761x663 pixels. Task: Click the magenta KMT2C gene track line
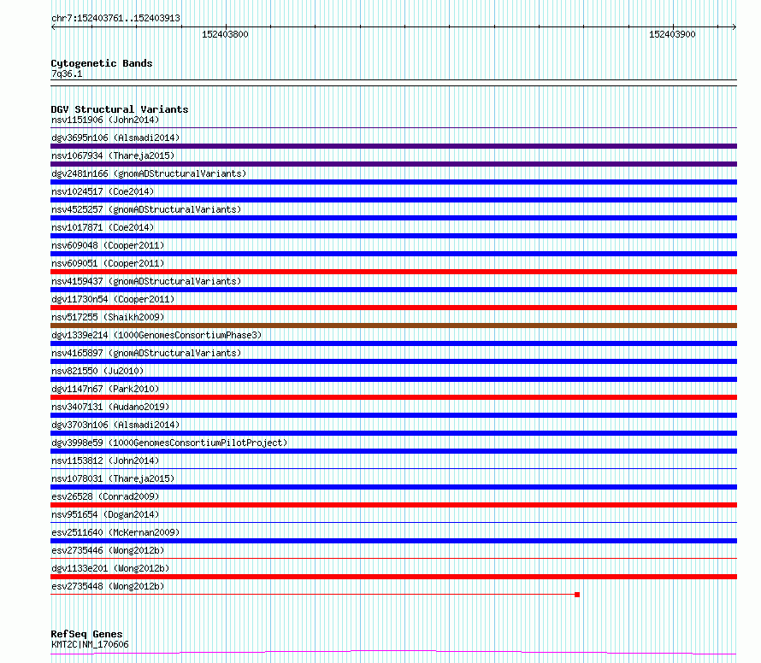[x=393, y=653]
